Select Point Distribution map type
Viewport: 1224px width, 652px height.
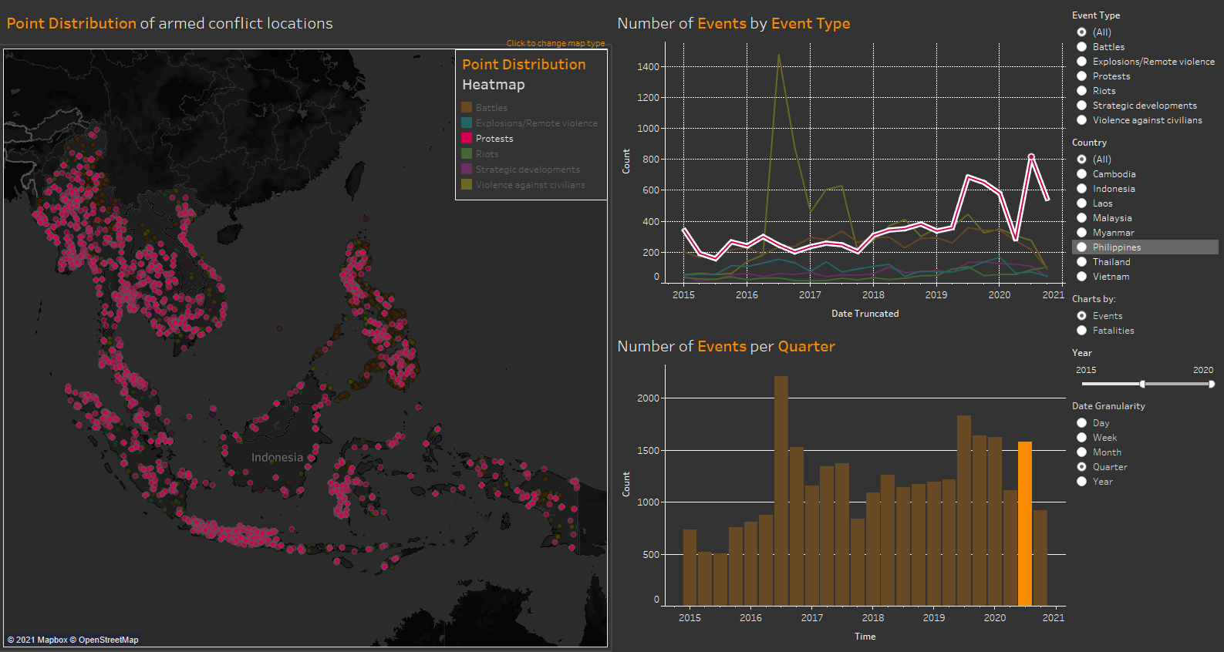click(x=524, y=65)
